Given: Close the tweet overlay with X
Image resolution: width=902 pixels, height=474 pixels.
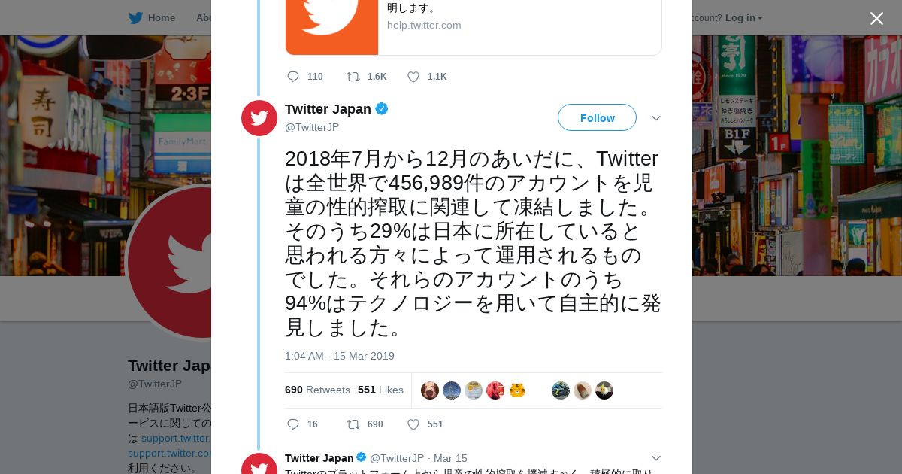Looking at the screenshot, I should 876,19.
